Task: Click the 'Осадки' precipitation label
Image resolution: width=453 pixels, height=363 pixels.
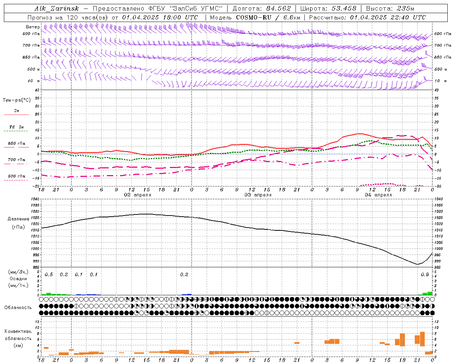Action: [x=18, y=279]
